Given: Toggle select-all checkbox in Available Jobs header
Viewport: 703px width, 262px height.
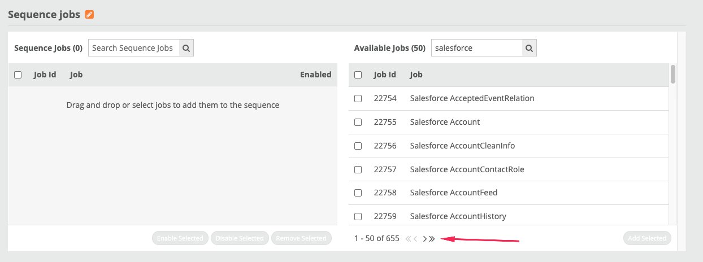Looking at the screenshot, I should point(358,75).
